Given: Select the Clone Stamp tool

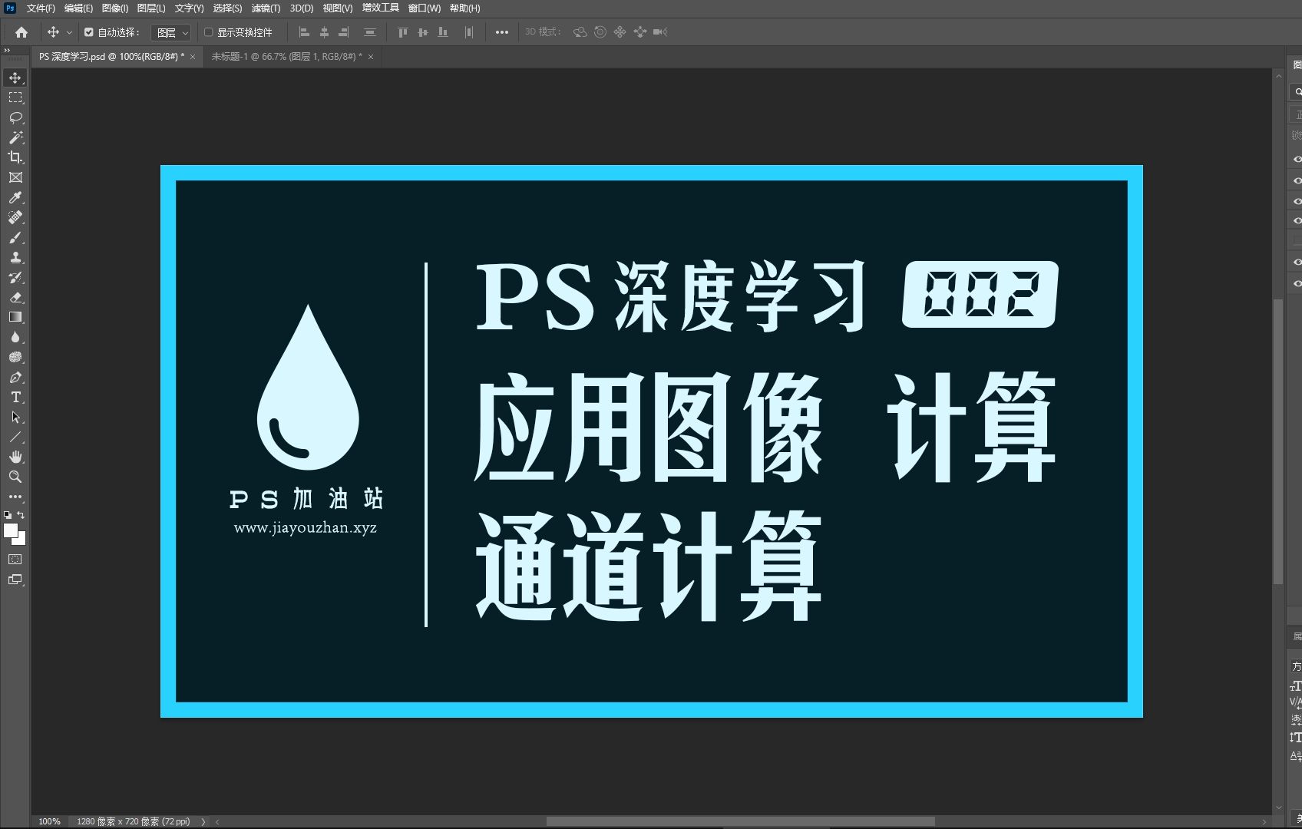Looking at the screenshot, I should coord(16,258).
